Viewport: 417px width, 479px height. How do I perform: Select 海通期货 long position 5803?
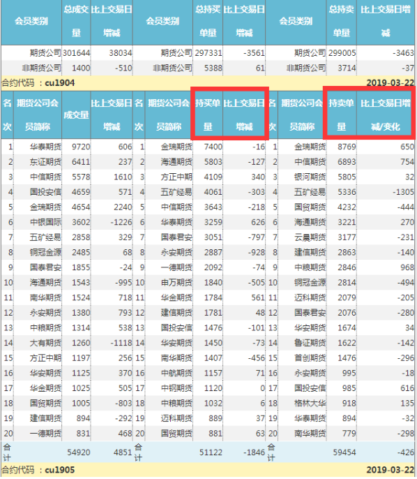coord(213,162)
